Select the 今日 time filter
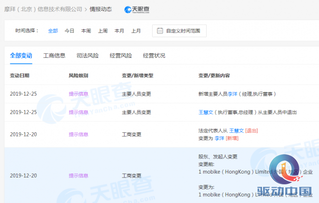The width and height of the screenshot is (319, 203). [x=69, y=31]
